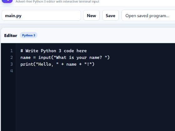Select line number 1 in gutter
Screen dimensions: 175x131
[x=12, y=51]
